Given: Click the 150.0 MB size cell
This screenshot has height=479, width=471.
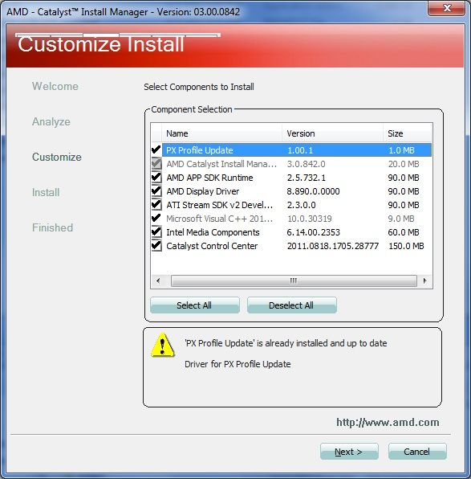Looking at the screenshot, I should tap(406, 246).
